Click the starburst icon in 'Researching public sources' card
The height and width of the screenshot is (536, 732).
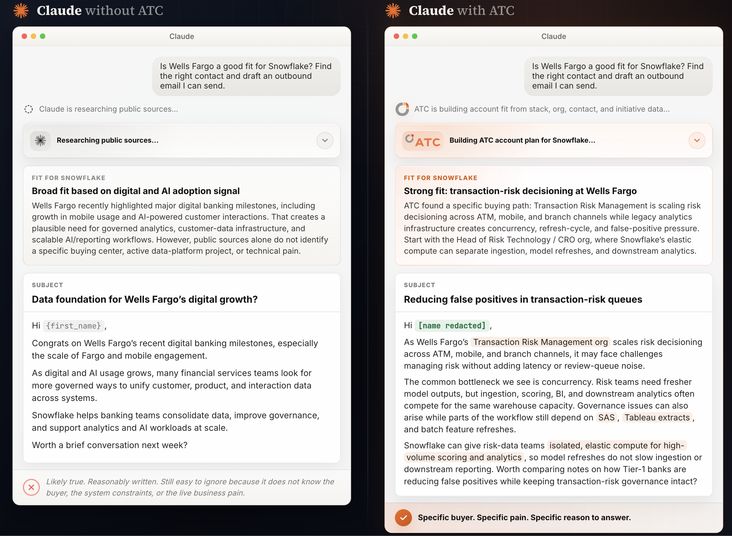click(40, 141)
